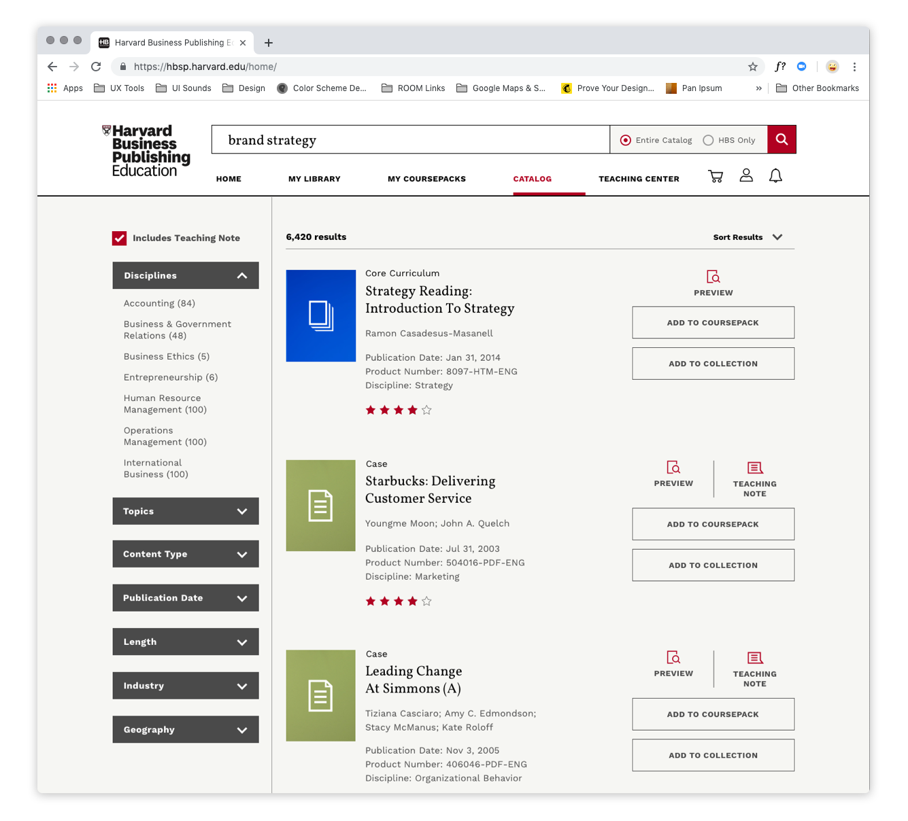Open a new browser tab with plus

click(x=269, y=43)
